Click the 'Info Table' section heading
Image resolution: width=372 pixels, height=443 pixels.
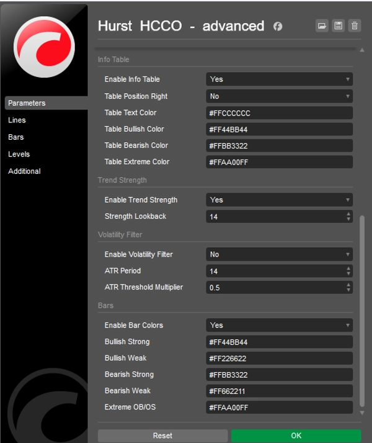coord(113,60)
